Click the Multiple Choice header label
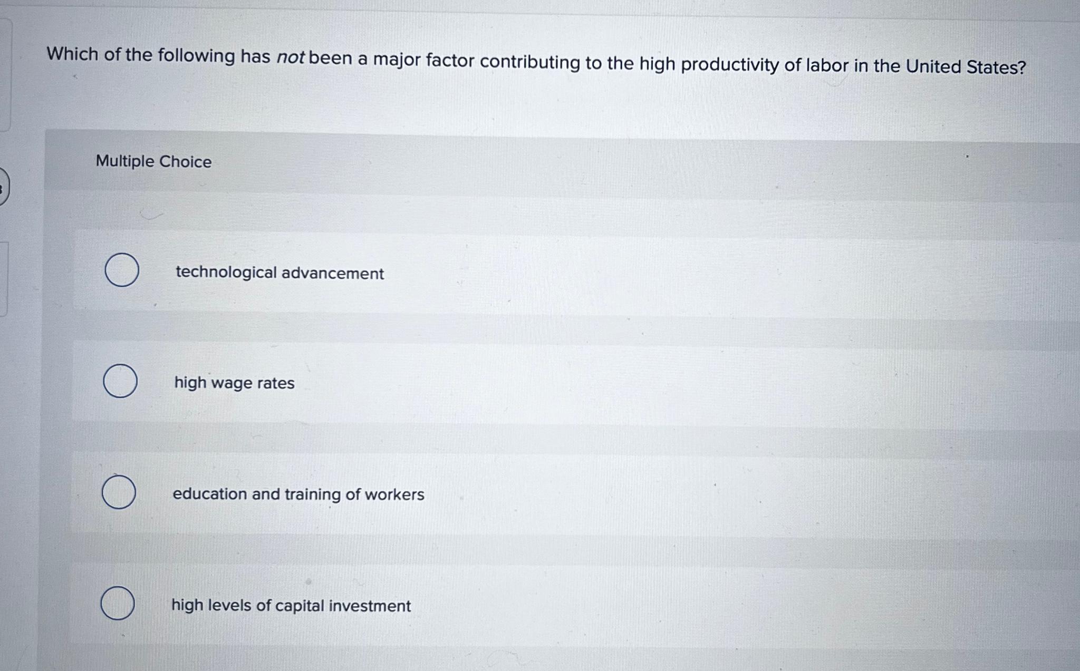This screenshot has height=671, width=1080. coord(153,161)
